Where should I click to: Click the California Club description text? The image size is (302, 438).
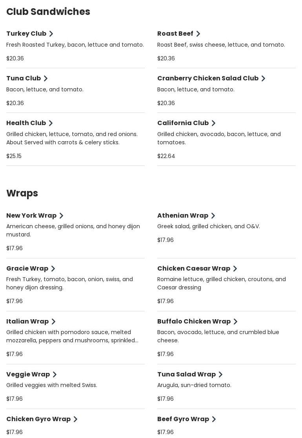tap(219, 138)
